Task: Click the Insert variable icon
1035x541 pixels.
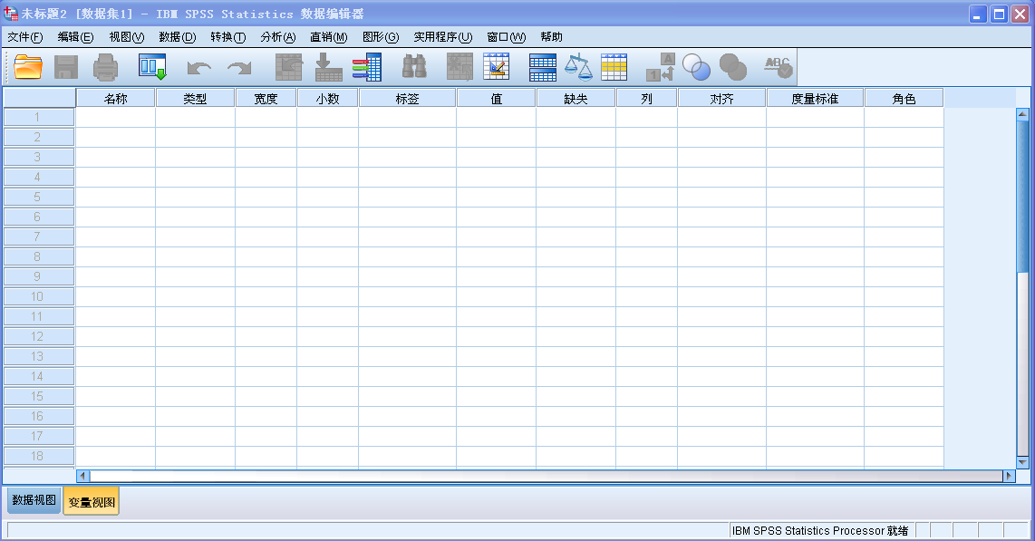Action: (x=497, y=67)
